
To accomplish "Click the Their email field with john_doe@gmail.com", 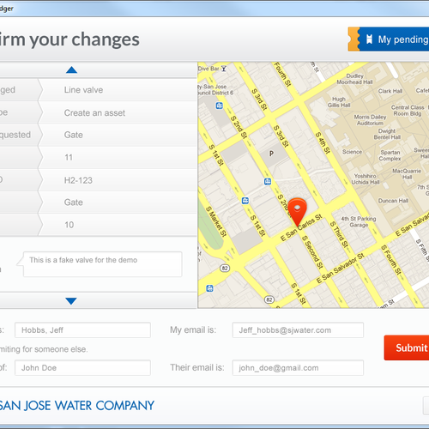I will point(298,367).
